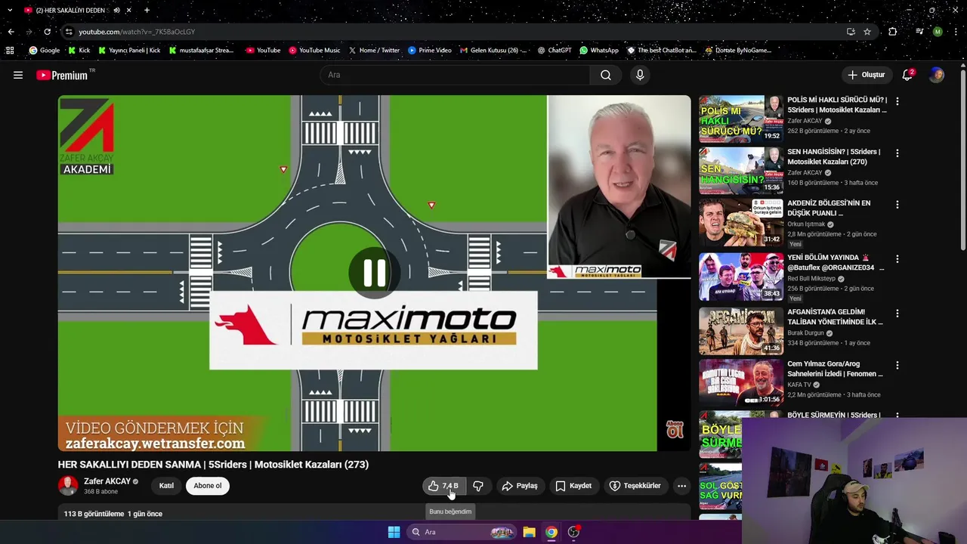Open Kick bookmark

coord(79,51)
